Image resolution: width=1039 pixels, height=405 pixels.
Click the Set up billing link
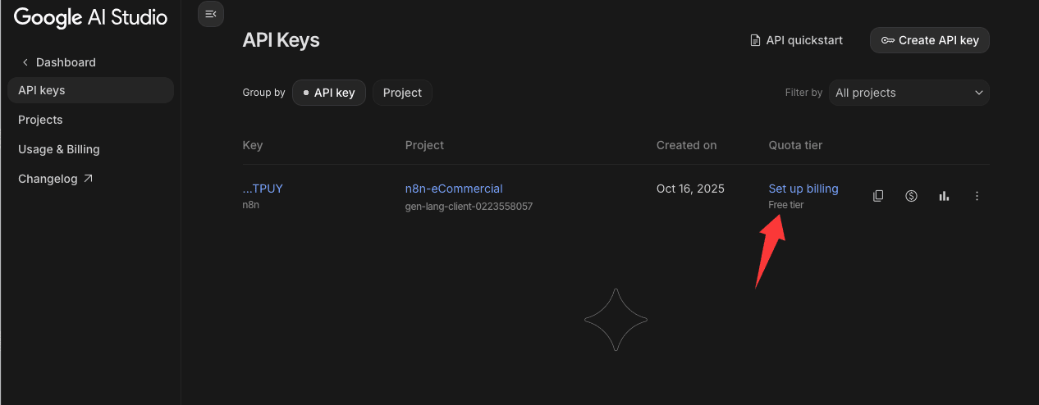point(803,189)
